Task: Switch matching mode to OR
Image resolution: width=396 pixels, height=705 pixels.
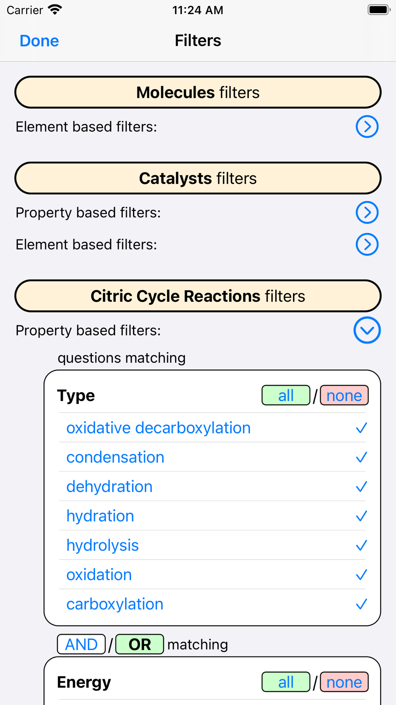Action: pos(139,644)
